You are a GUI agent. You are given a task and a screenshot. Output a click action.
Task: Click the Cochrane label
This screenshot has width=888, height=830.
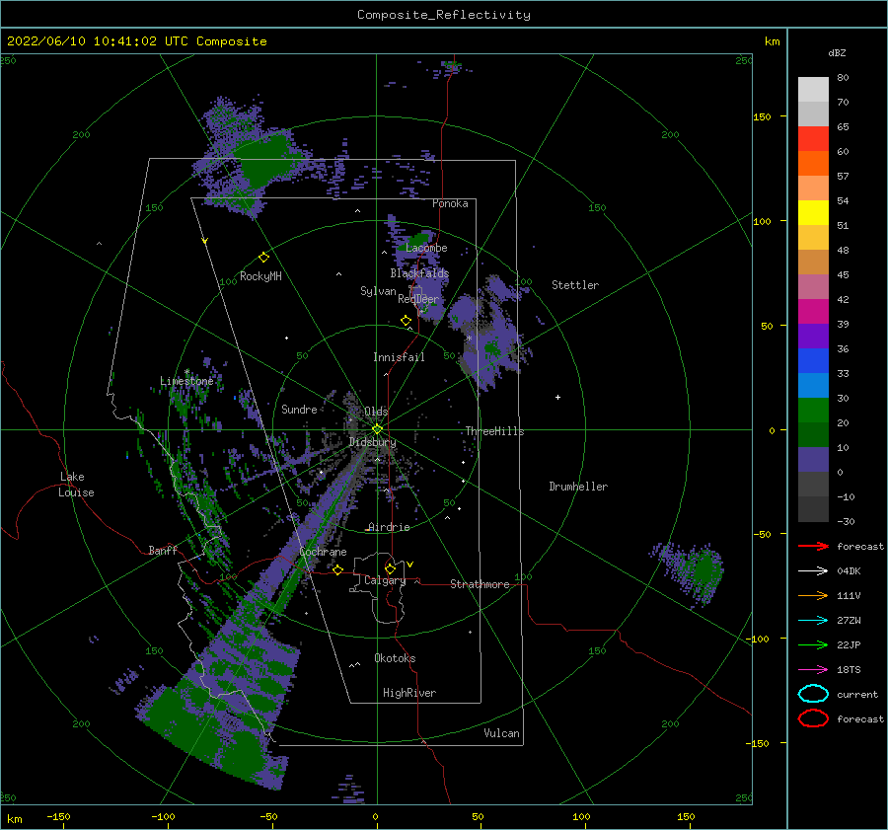point(323,552)
